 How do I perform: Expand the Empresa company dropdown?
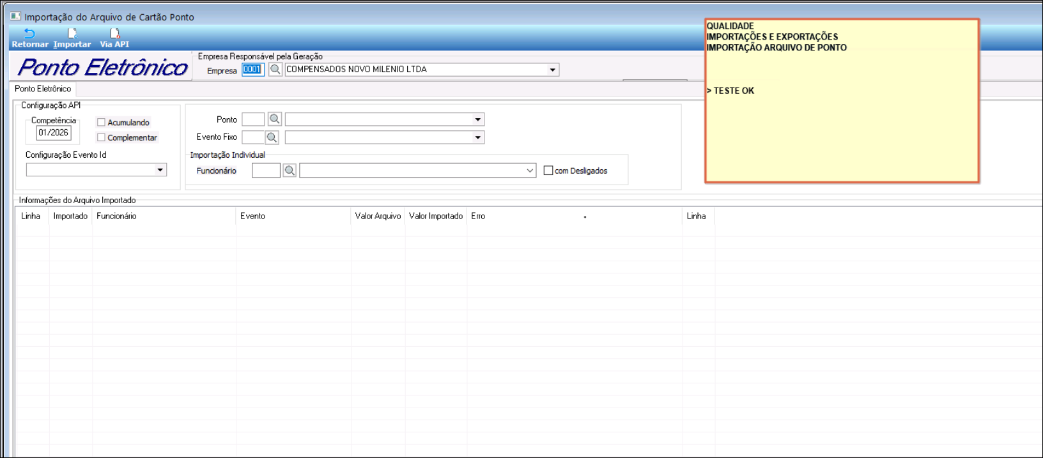tap(552, 70)
